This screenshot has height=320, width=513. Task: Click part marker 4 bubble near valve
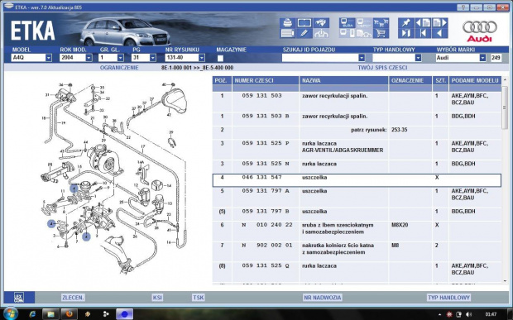74,189
